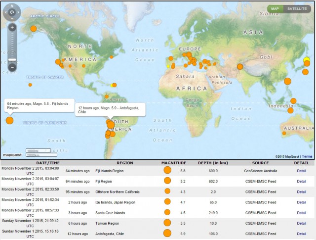This screenshot has height=240, width=316.
Task: Sort by MAGNITUDE column header
Action: coord(174,163)
